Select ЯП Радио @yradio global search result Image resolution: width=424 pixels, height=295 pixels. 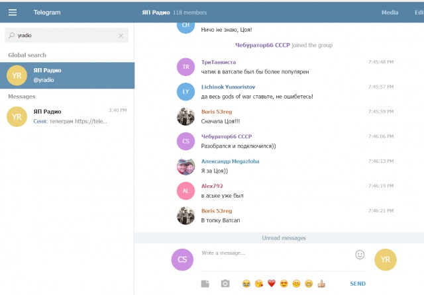click(x=67, y=75)
